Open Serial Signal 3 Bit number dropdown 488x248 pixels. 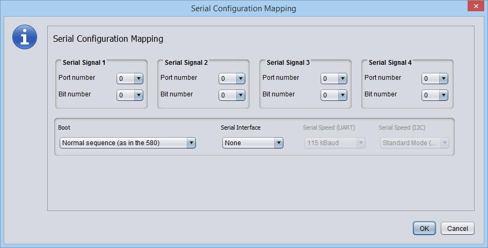click(334, 95)
